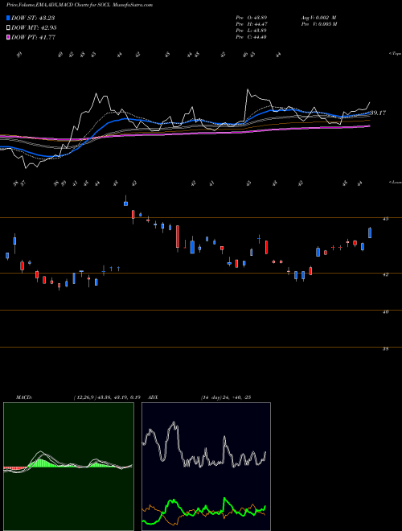Click the Pre V: 0.005 M value
The height and width of the screenshot is (531, 402).
click(318, 24)
